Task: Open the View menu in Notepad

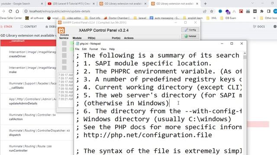Action: tap(103, 49)
